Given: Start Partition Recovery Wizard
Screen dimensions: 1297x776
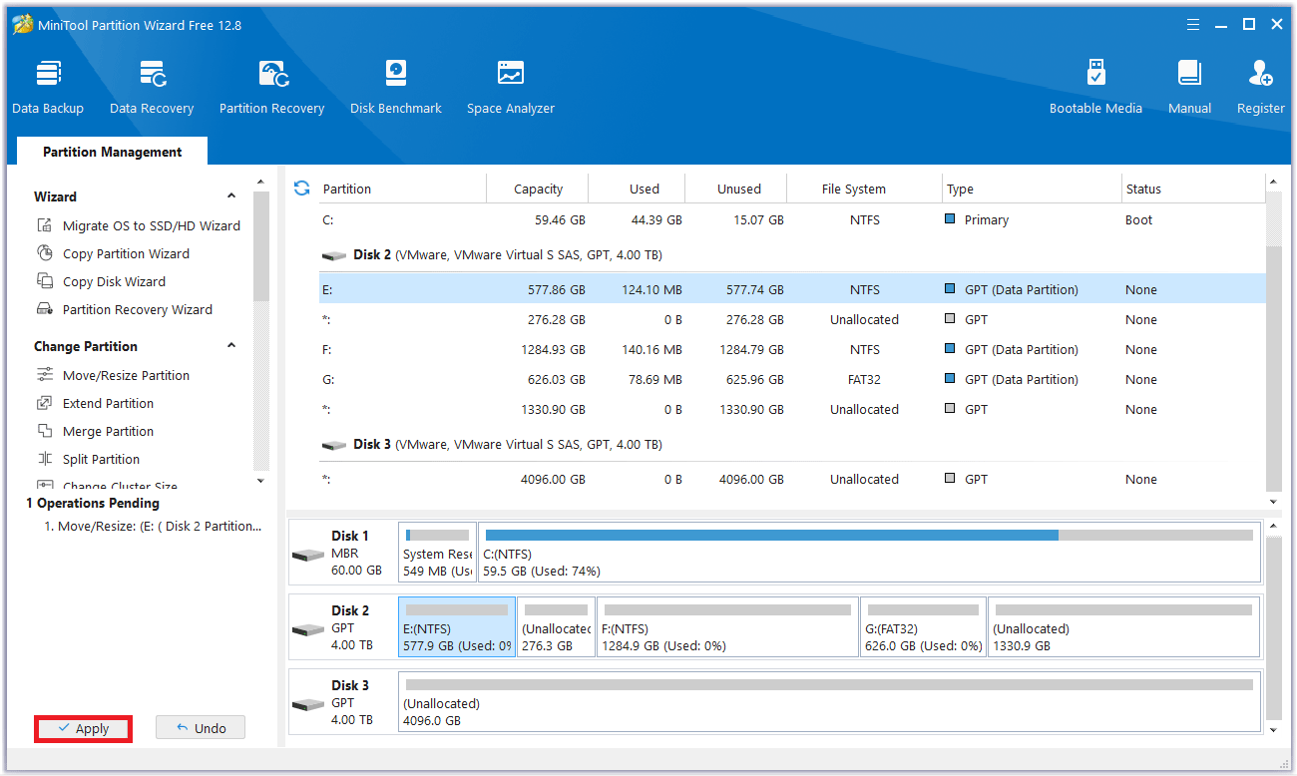Looking at the screenshot, I should [x=125, y=309].
